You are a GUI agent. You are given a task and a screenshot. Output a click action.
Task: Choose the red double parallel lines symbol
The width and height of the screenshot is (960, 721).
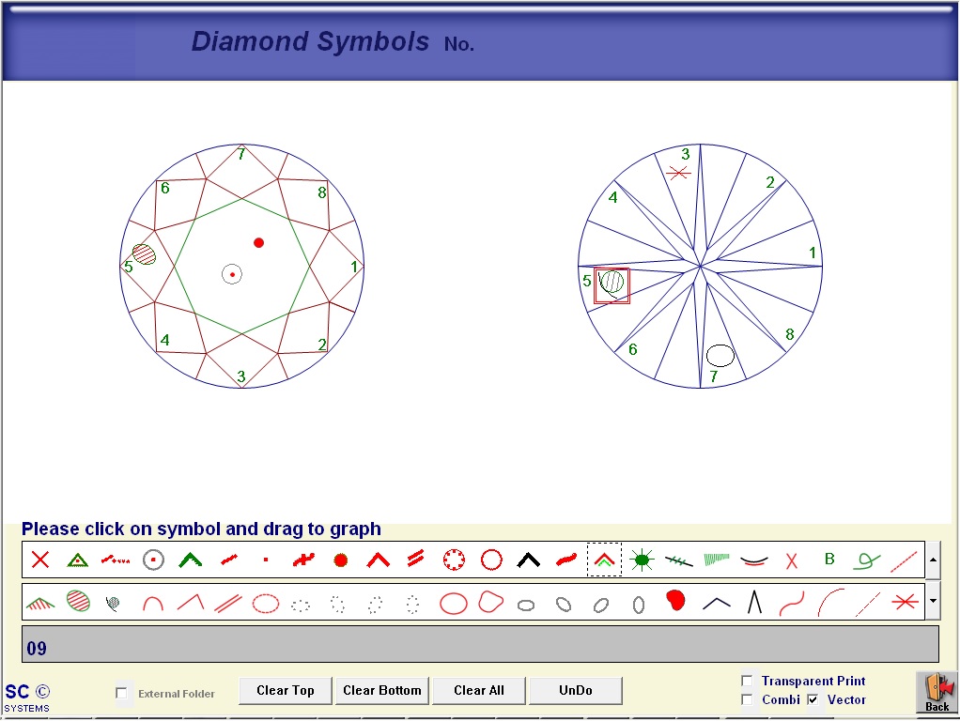[228, 603]
